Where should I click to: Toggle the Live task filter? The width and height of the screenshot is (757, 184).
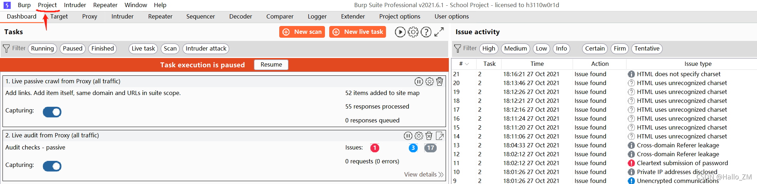click(x=144, y=48)
